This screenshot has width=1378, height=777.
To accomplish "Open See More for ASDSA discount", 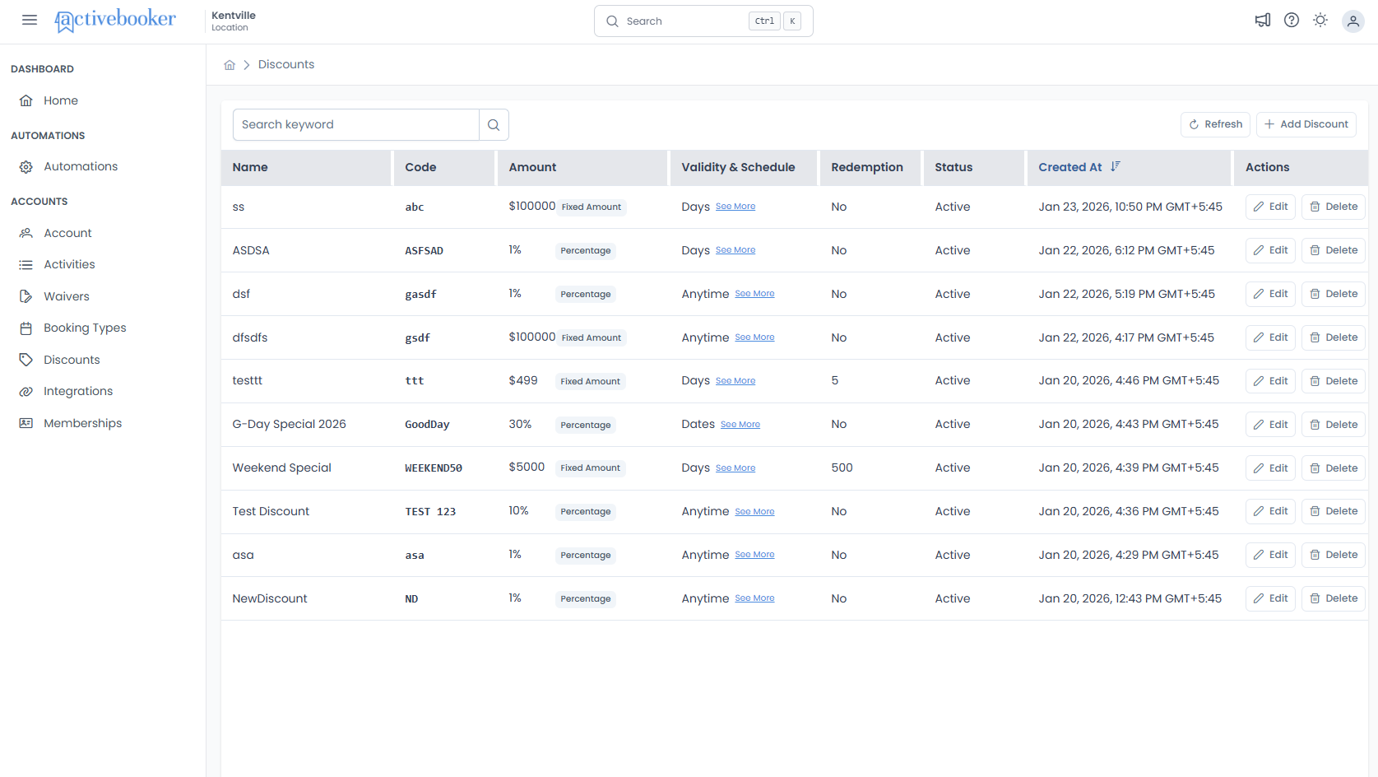I will (x=735, y=250).
